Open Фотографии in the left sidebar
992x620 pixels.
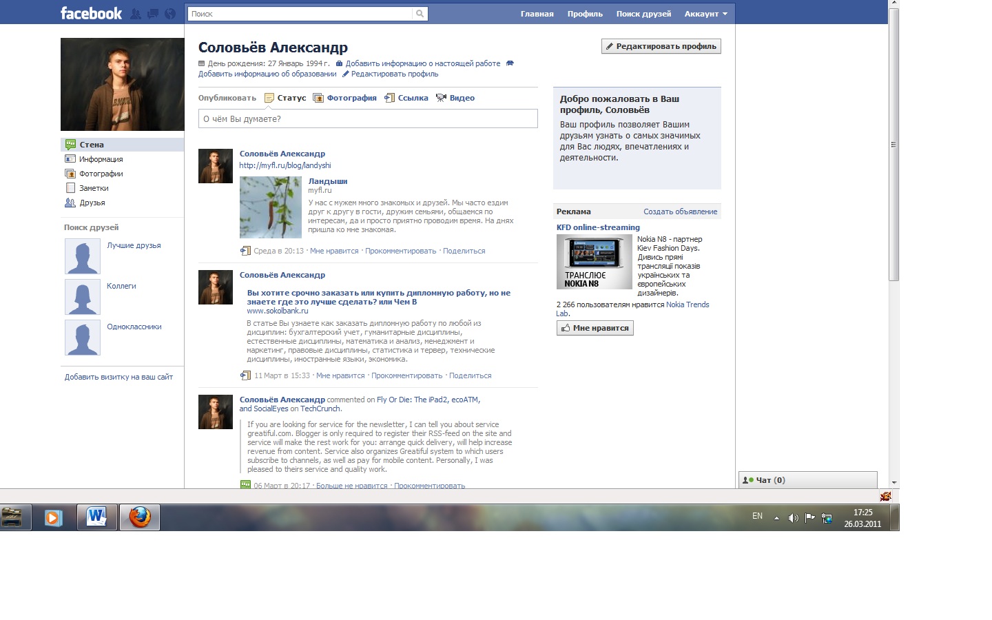(x=122, y=174)
